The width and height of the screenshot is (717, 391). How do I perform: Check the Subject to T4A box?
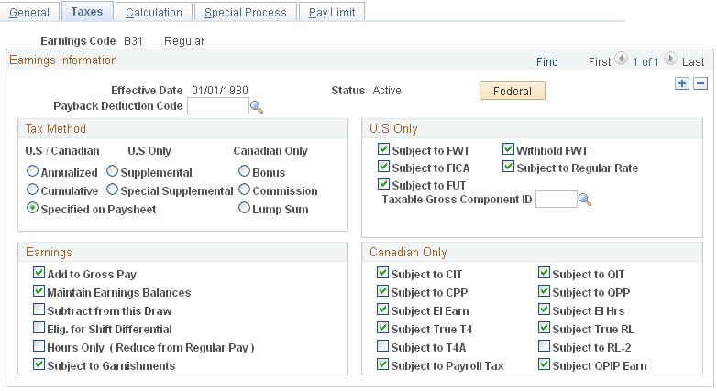383,347
